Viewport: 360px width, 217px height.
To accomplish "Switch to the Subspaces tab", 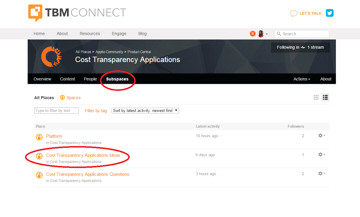I will pos(117,79).
